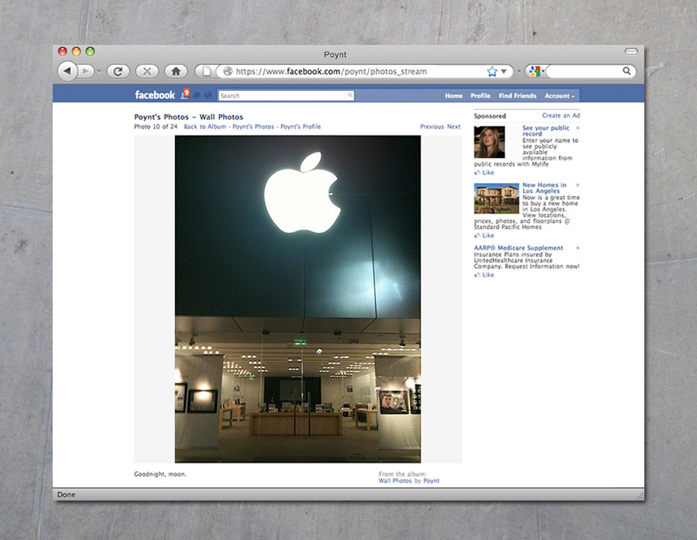
Task: Click the woman's photo ad thumbnail
Action: click(489, 142)
